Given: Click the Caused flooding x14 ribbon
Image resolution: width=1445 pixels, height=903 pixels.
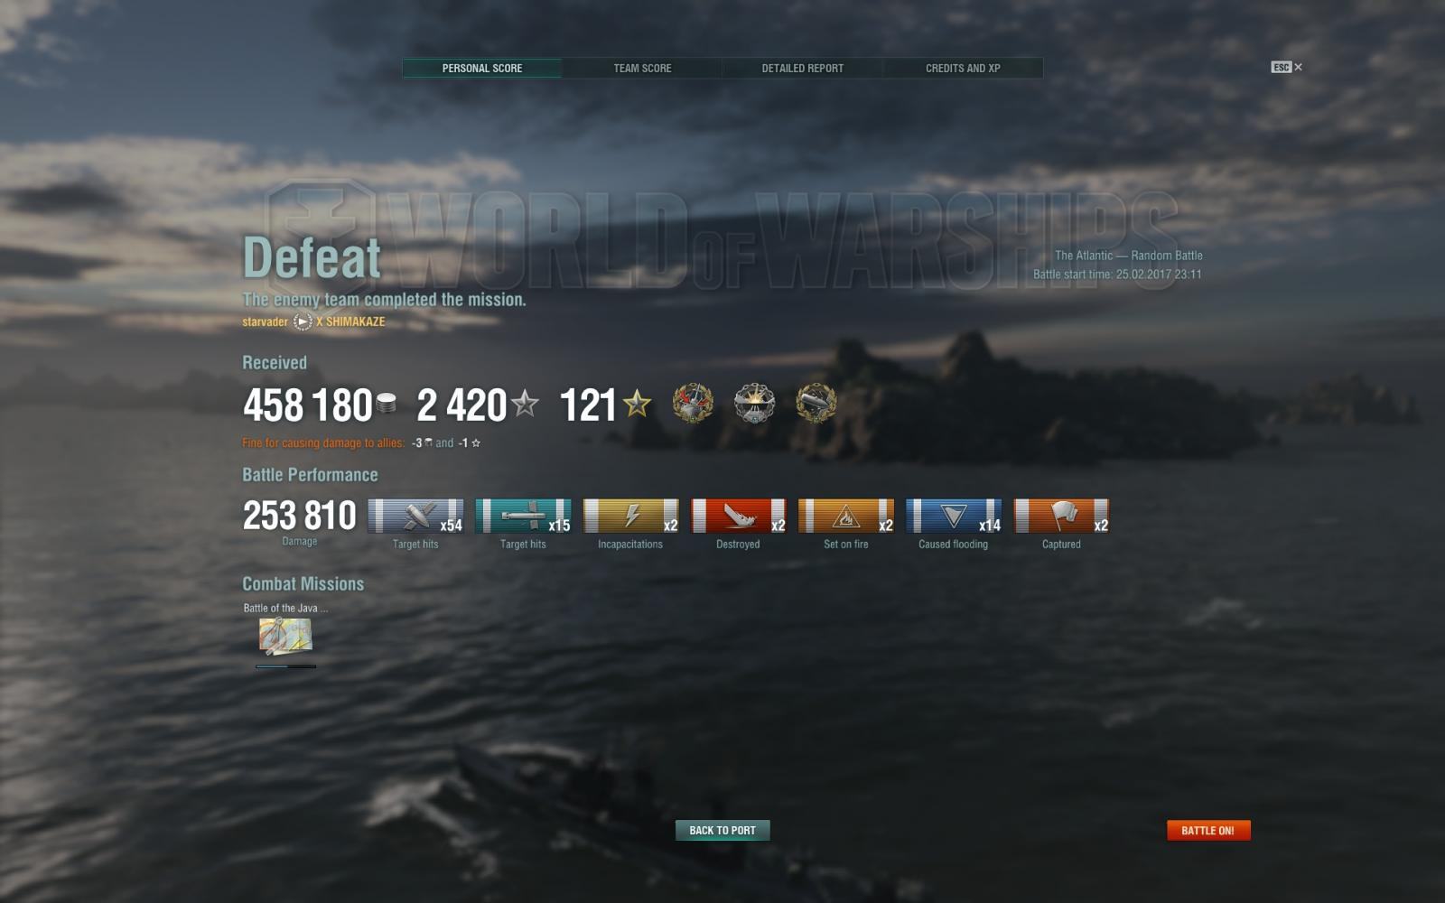Looking at the screenshot, I should pos(954,516).
